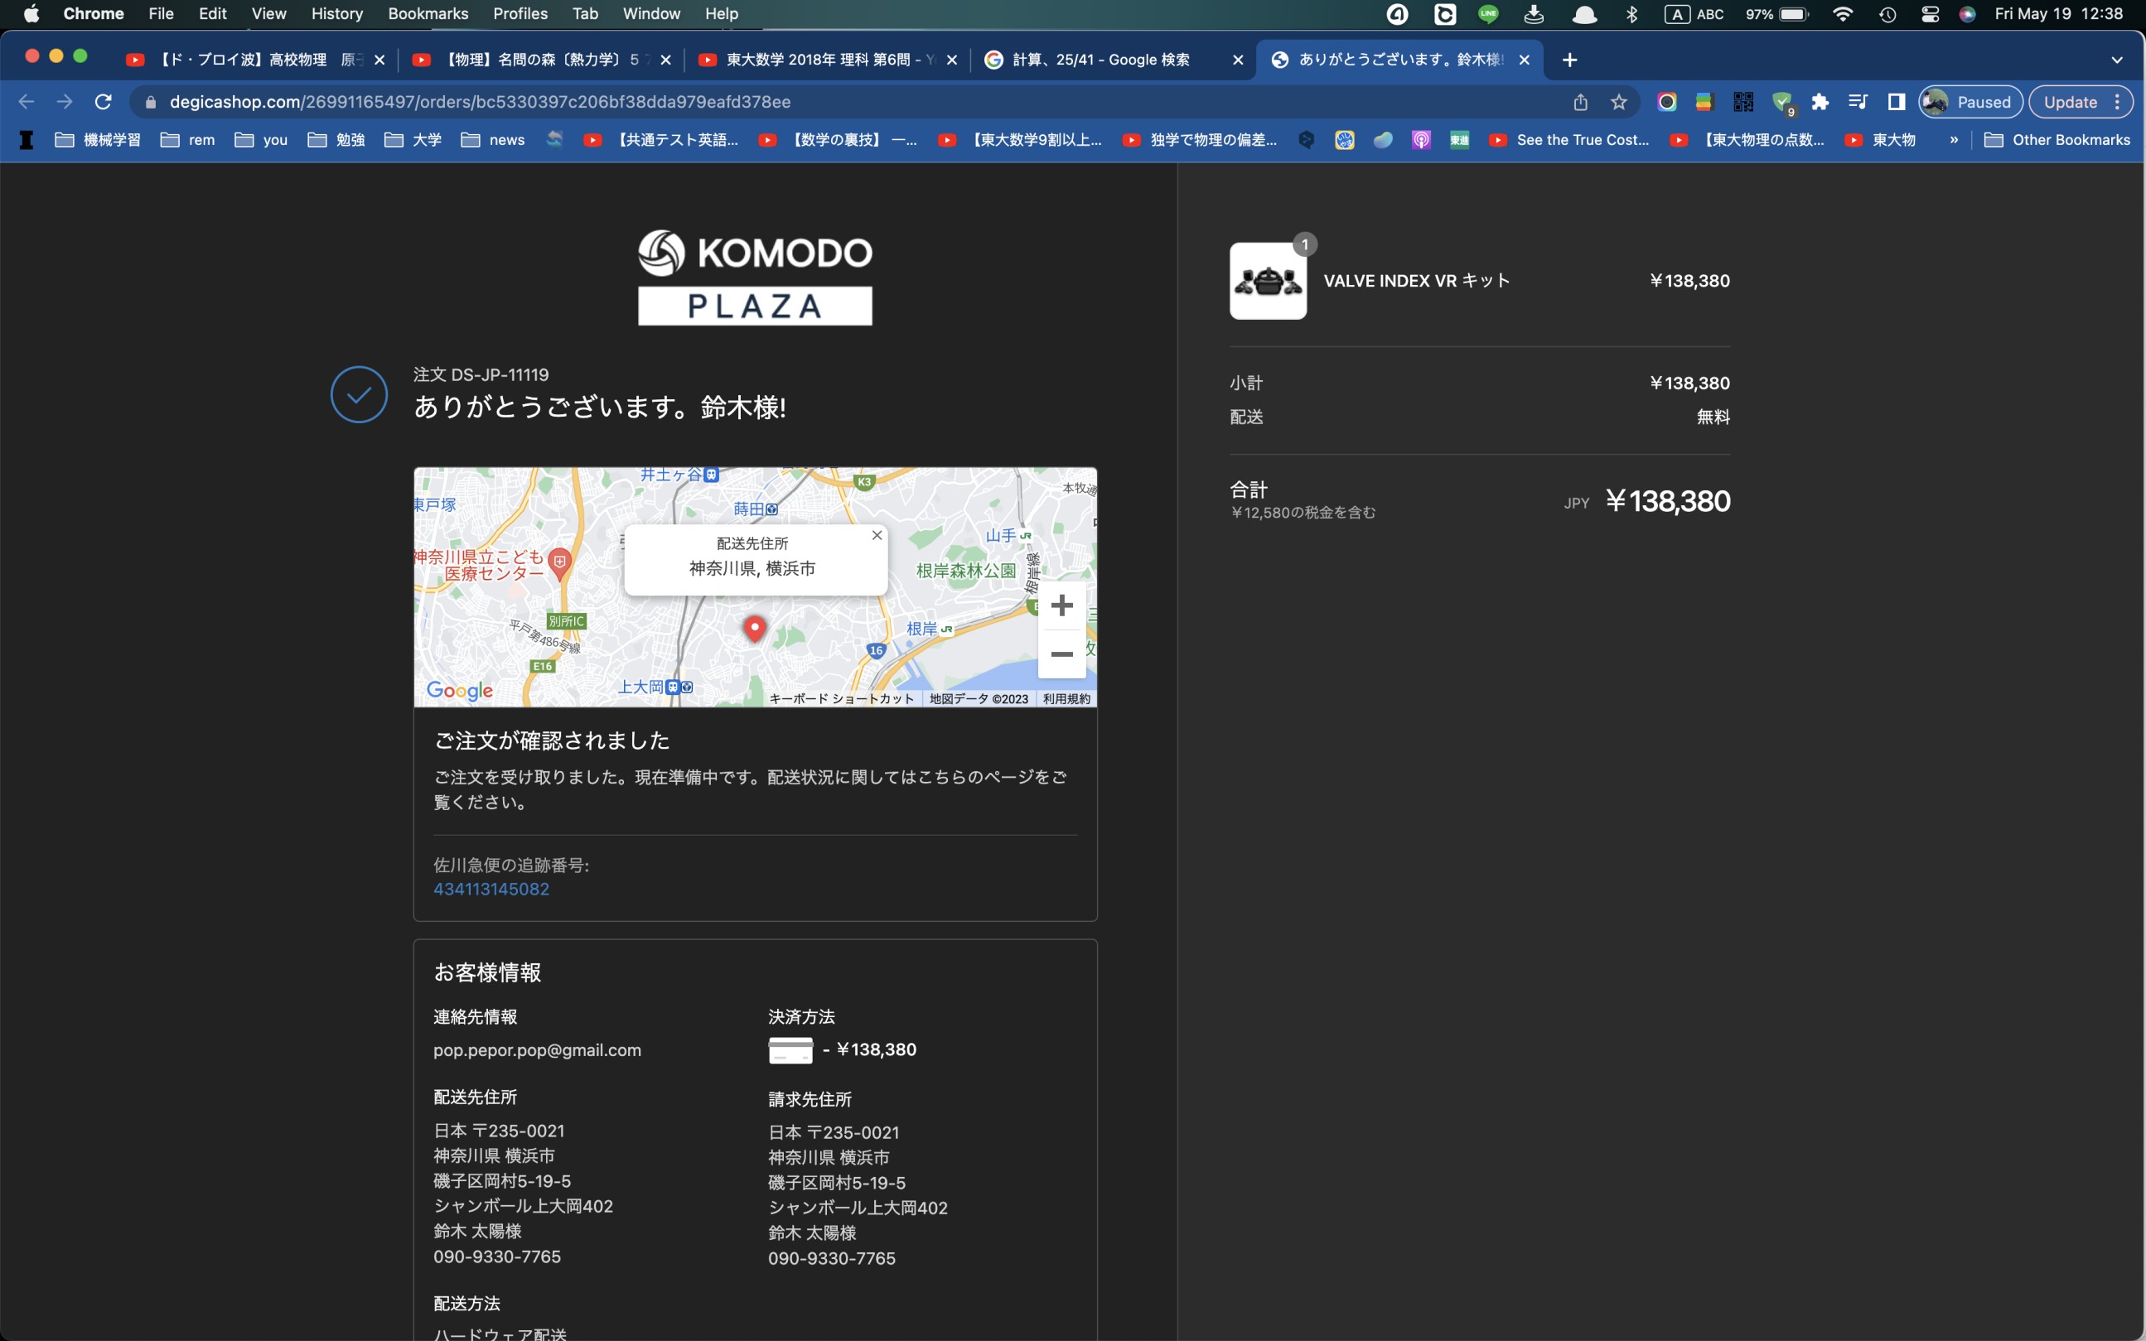Click the address bar URL field

852,102
